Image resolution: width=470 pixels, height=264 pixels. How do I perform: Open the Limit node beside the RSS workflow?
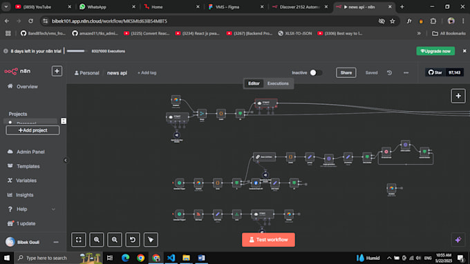click(x=237, y=214)
